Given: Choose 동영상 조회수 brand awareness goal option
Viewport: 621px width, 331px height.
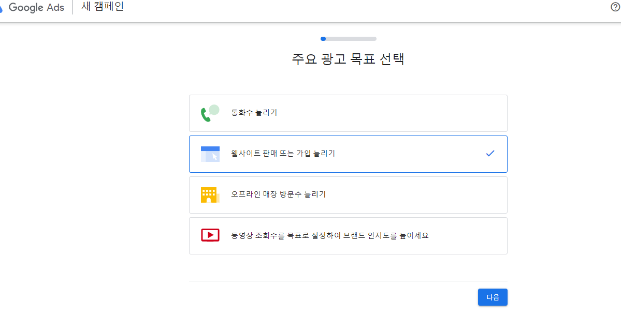Looking at the screenshot, I should pos(348,236).
